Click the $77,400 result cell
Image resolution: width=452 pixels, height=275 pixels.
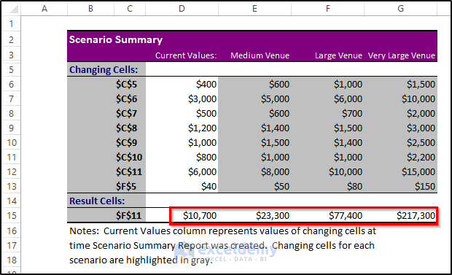point(346,216)
